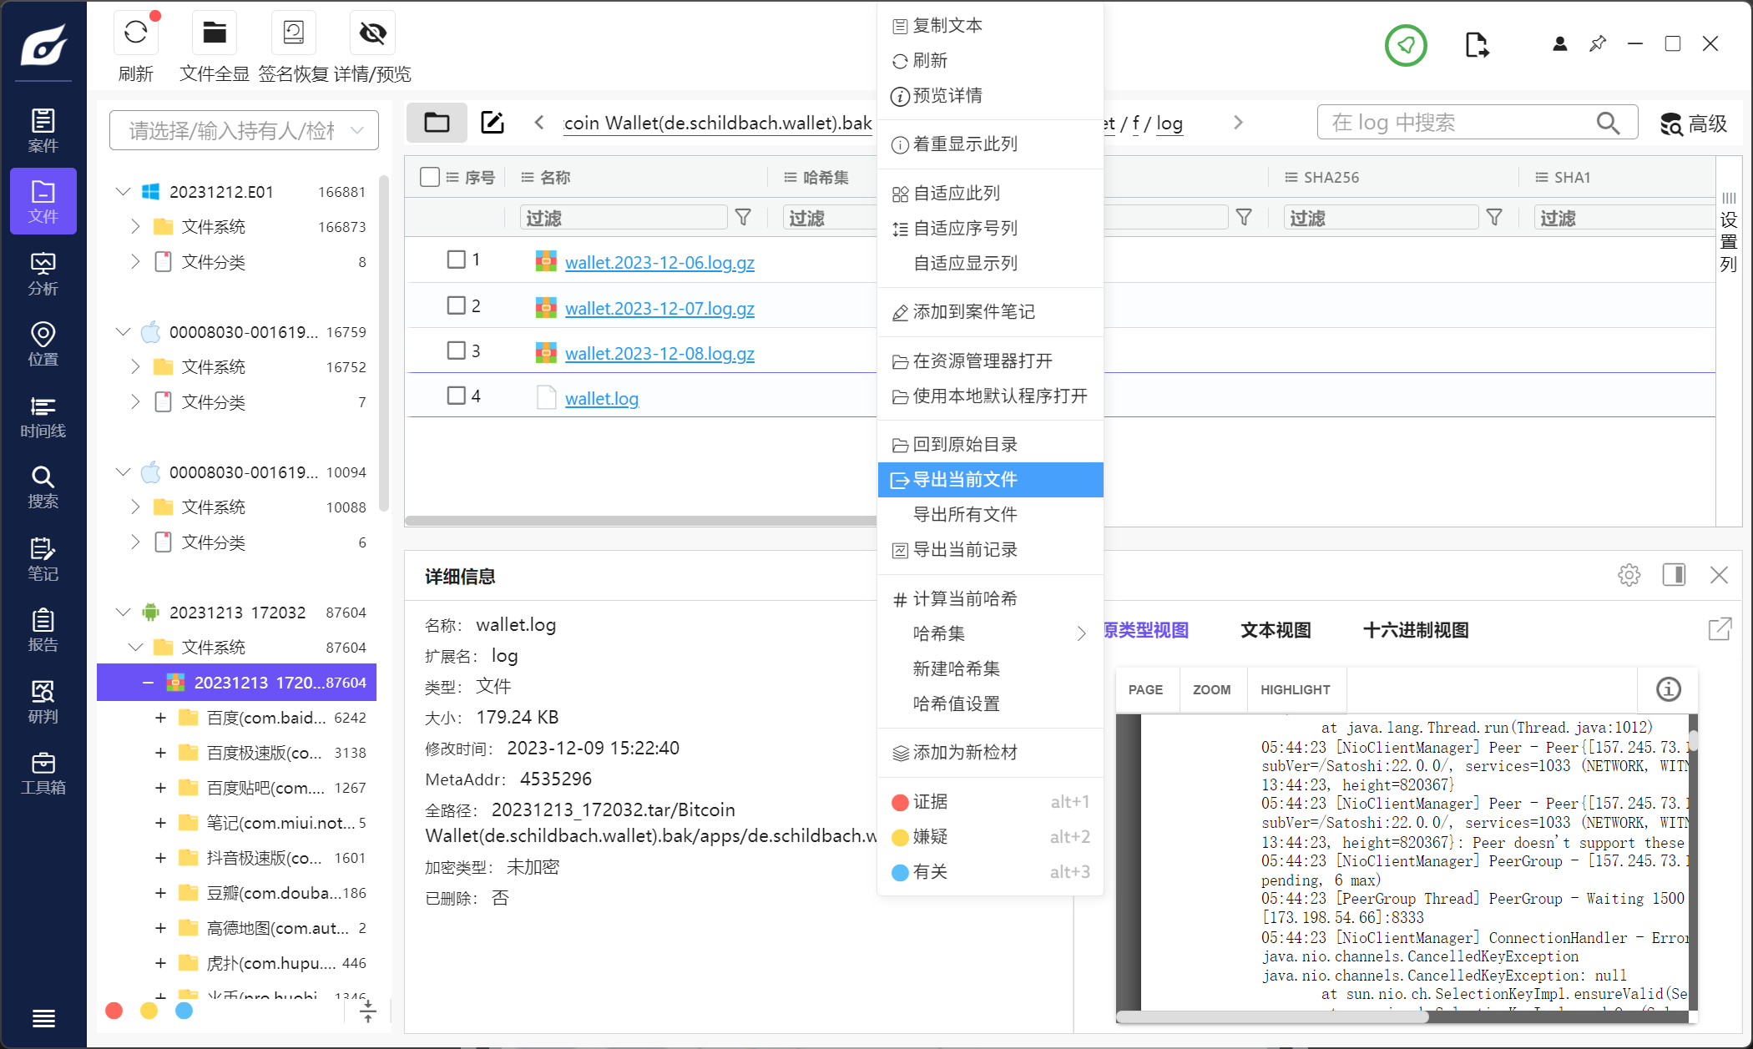
Task: Click the 刷新 refresh toolbar icon
Action: (x=135, y=33)
